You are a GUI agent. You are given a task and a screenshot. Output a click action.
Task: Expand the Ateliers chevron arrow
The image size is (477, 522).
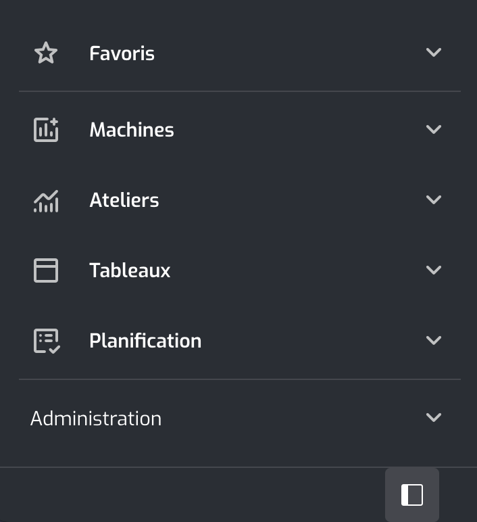(x=434, y=199)
